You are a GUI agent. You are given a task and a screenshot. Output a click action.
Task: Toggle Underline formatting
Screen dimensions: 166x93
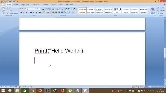(x=27, y=12)
